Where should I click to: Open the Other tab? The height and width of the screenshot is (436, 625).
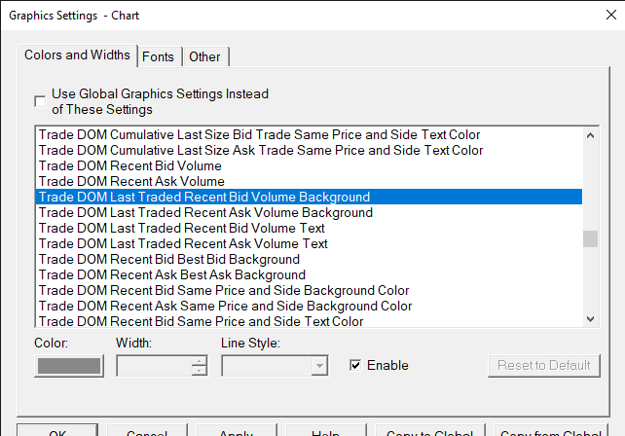pyautogui.click(x=204, y=56)
